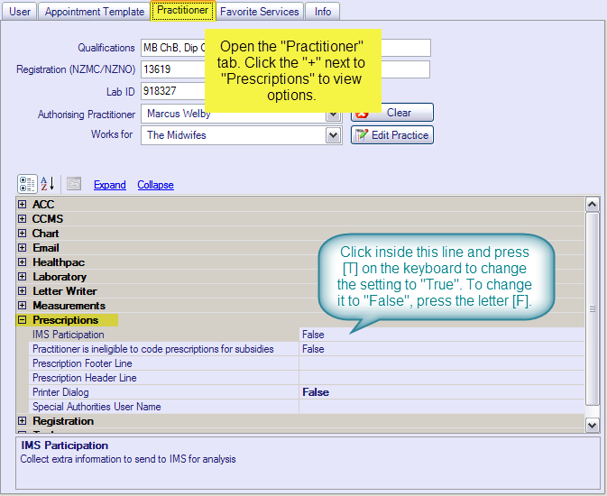Expand the Measurements category
The image size is (607, 496).
pyautogui.click(x=22, y=306)
